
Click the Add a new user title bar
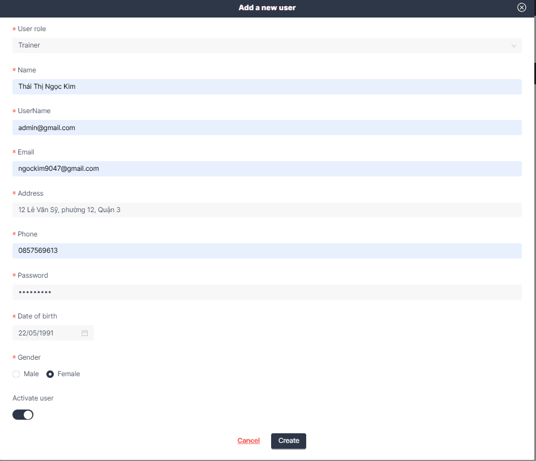[x=267, y=7]
